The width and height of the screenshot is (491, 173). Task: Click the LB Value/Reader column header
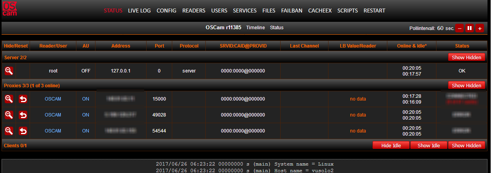[x=358, y=46]
